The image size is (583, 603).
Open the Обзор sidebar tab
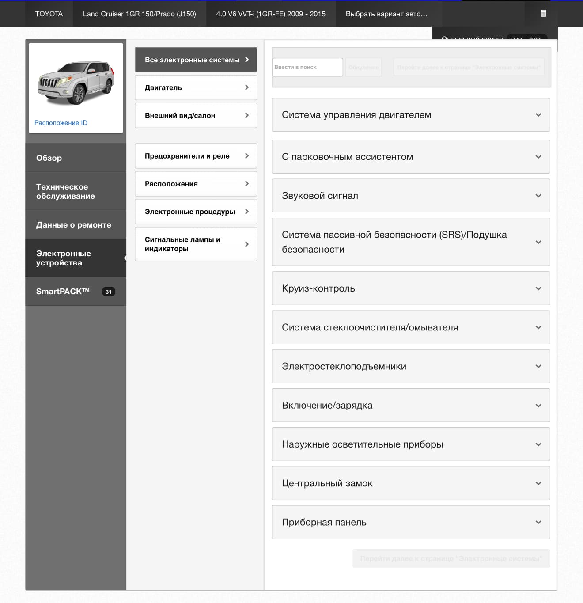click(x=76, y=158)
